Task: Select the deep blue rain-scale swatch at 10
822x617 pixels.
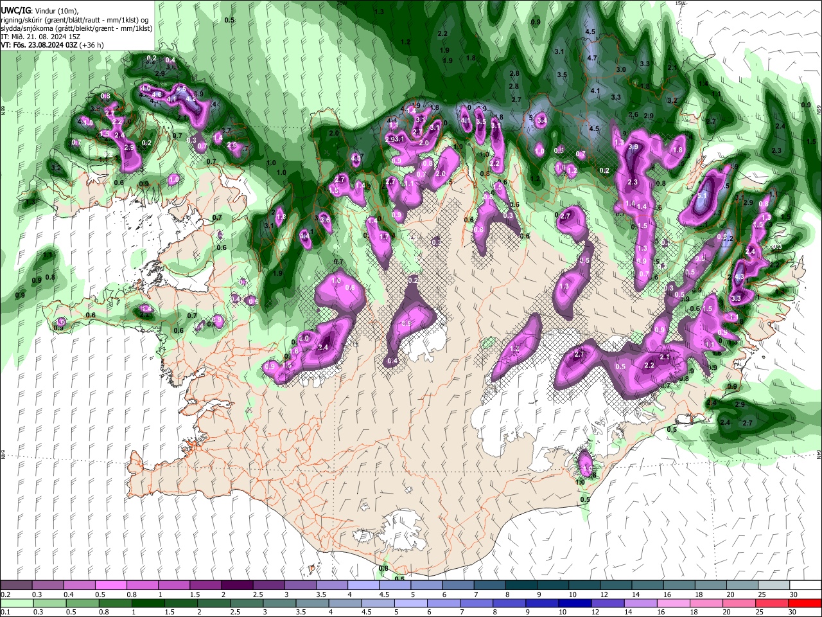Action: [575, 604]
